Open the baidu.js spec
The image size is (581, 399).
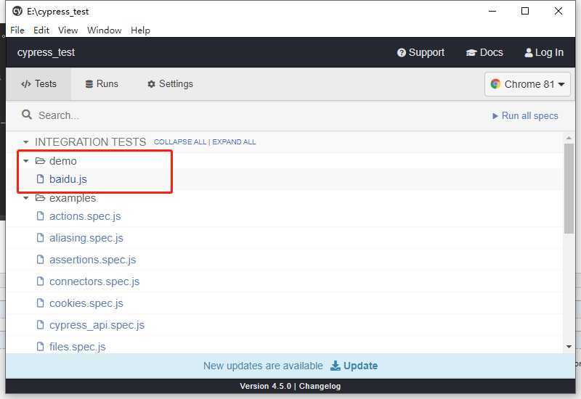point(68,179)
